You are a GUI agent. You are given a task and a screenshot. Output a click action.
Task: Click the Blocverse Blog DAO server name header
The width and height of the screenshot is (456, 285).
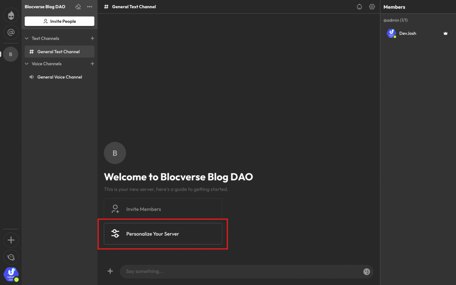coord(45,7)
